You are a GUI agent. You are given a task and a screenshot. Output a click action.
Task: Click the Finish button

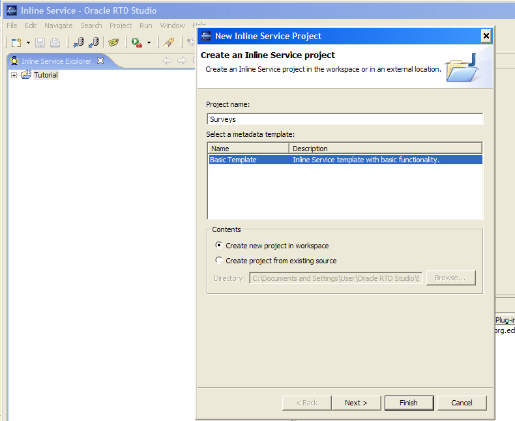pos(409,403)
